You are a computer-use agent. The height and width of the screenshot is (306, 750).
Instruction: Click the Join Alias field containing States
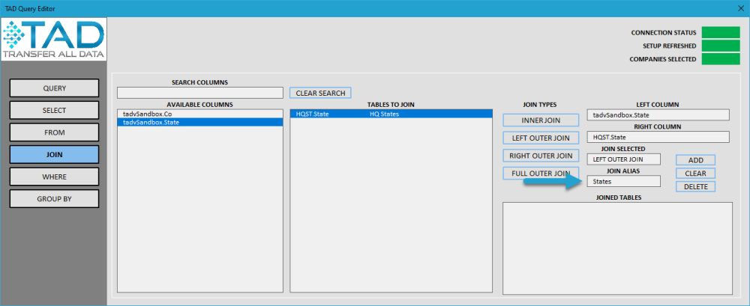[x=624, y=181]
